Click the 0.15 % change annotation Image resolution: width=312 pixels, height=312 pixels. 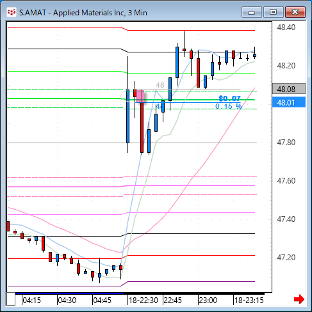(228, 106)
